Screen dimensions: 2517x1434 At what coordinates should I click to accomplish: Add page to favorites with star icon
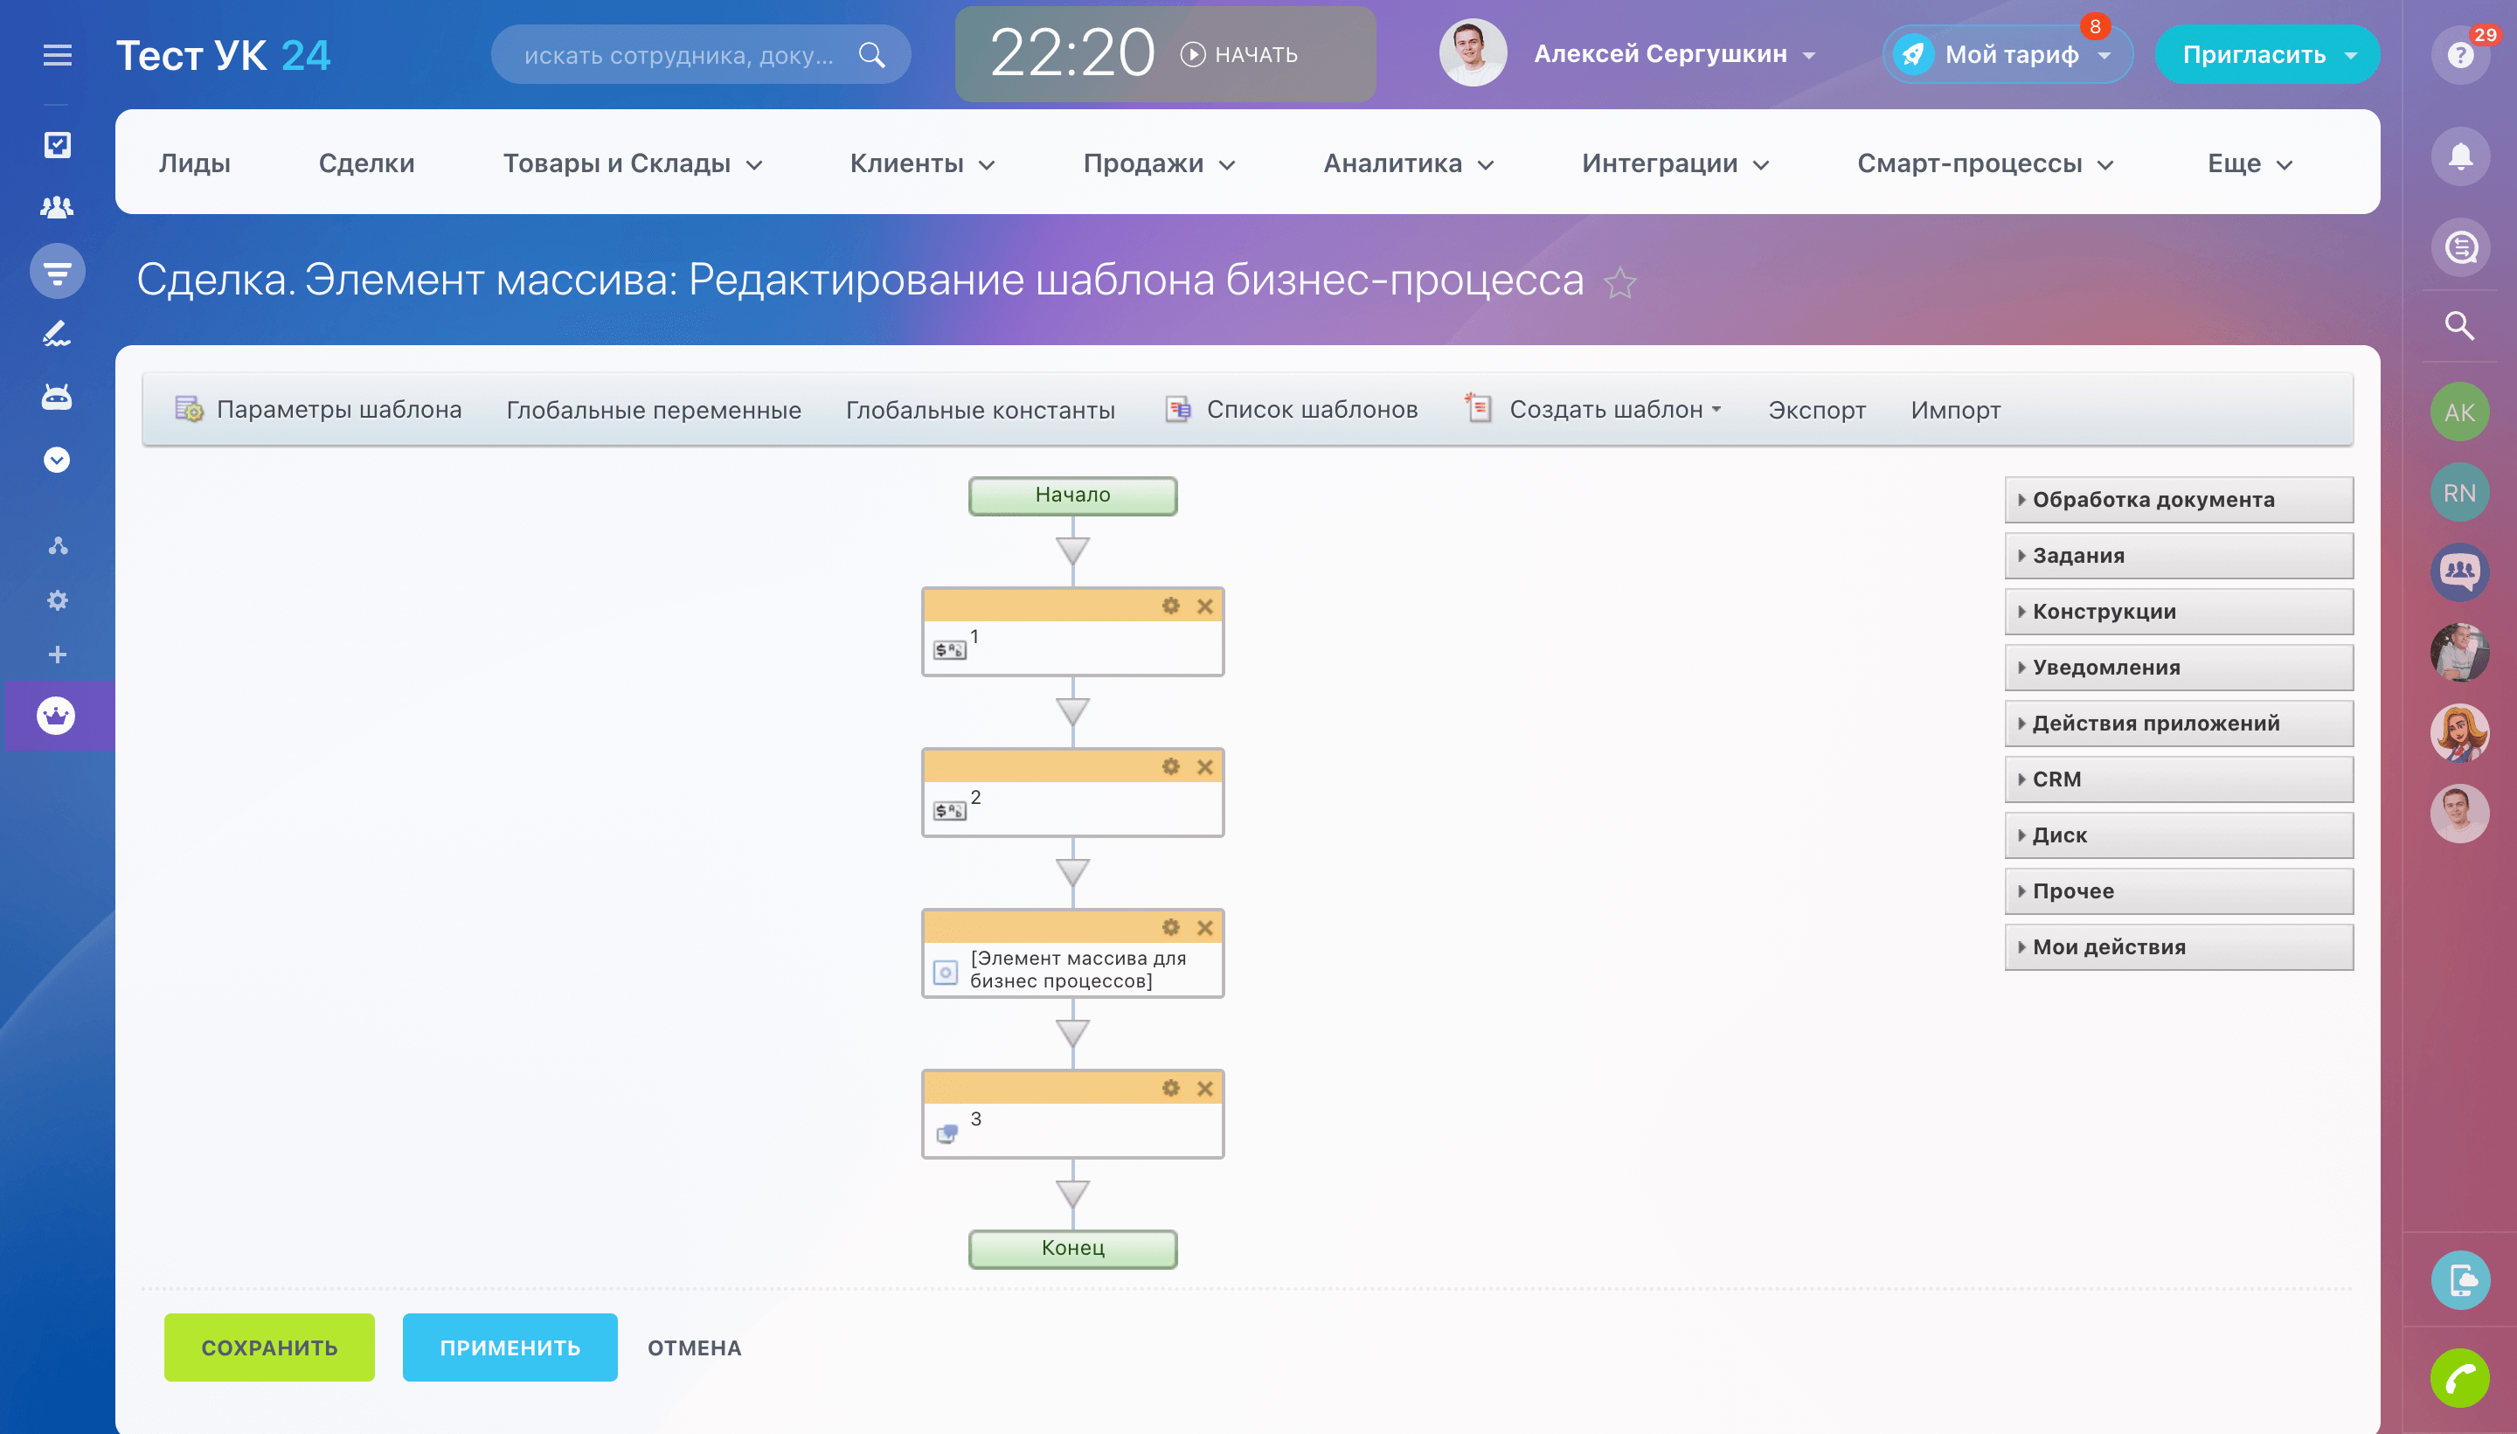click(1620, 284)
